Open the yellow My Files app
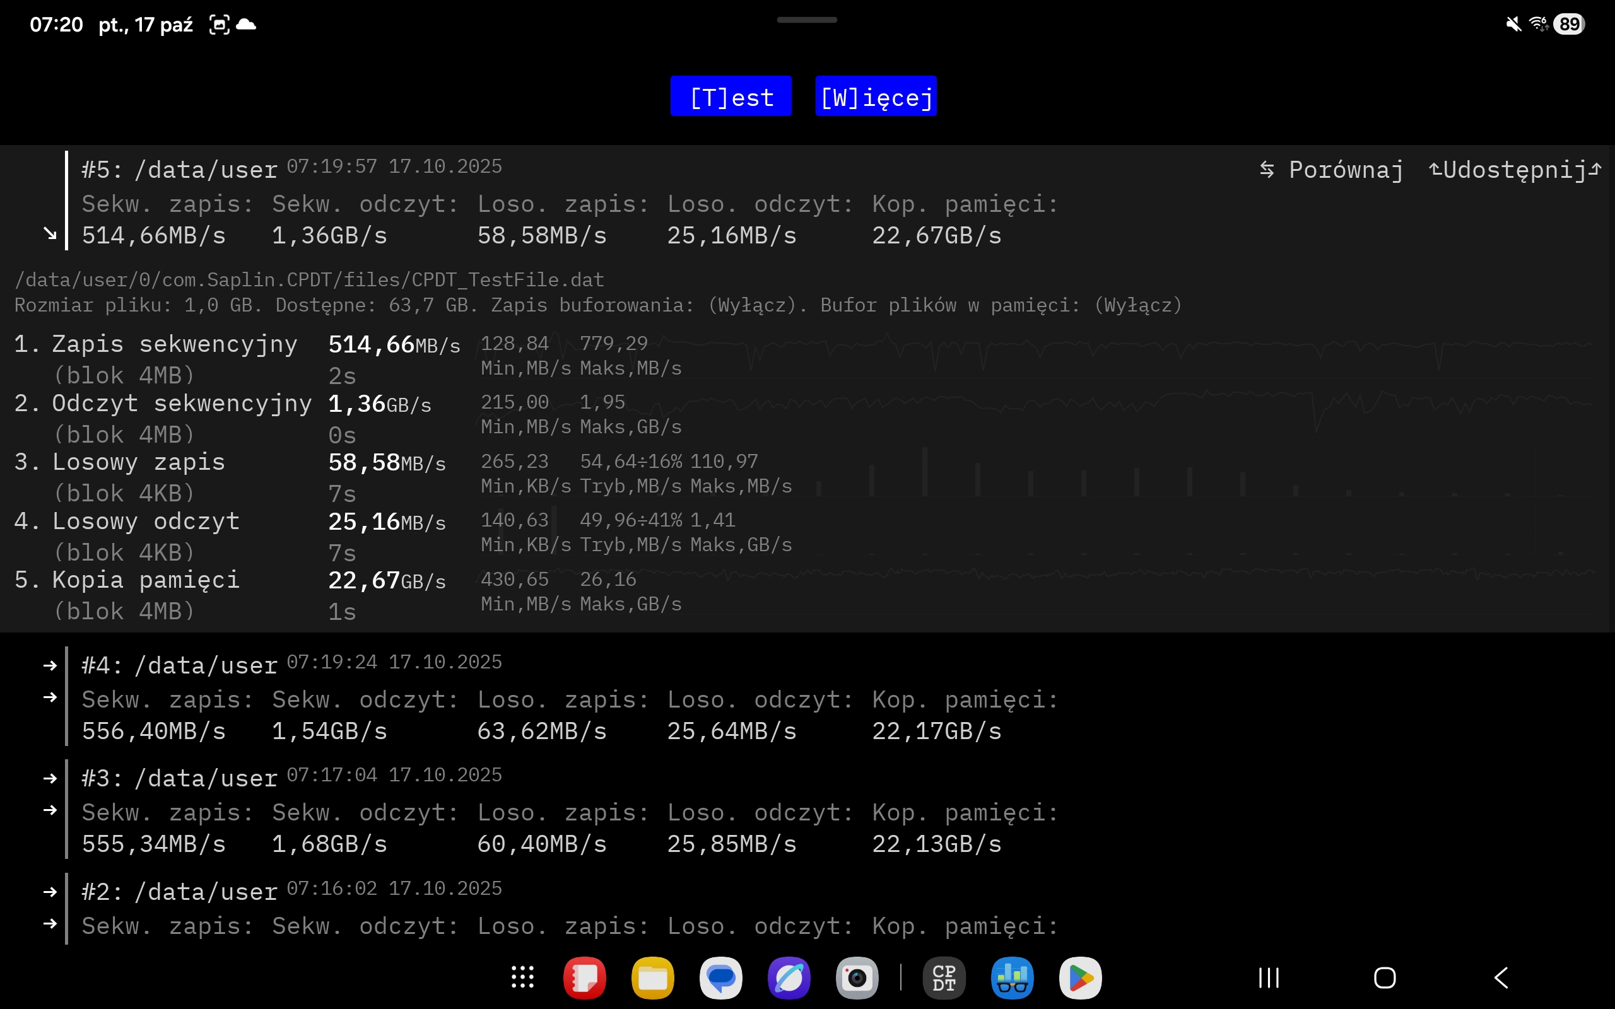The image size is (1615, 1009). point(652,978)
